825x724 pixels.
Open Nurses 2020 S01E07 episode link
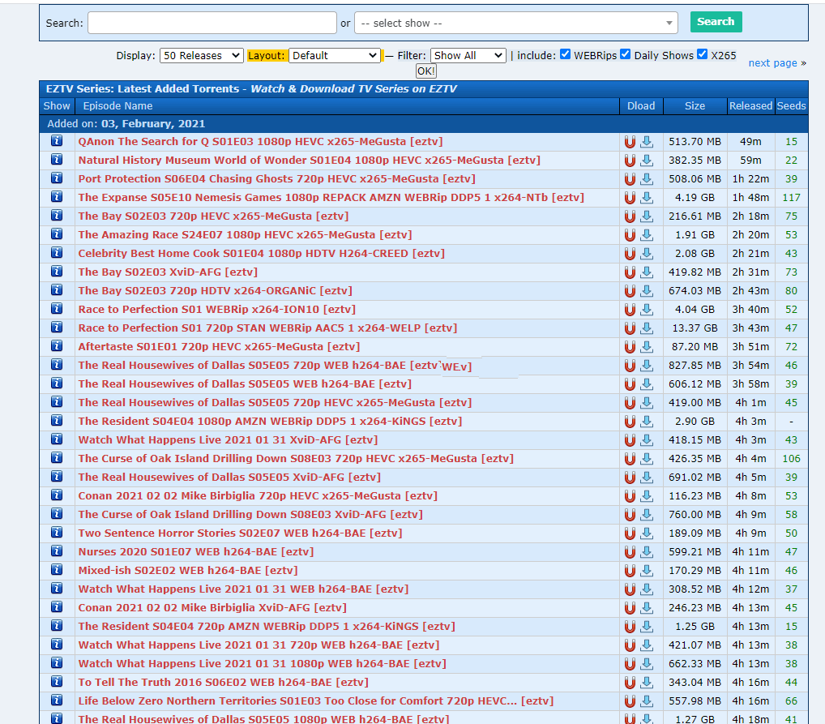click(196, 552)
